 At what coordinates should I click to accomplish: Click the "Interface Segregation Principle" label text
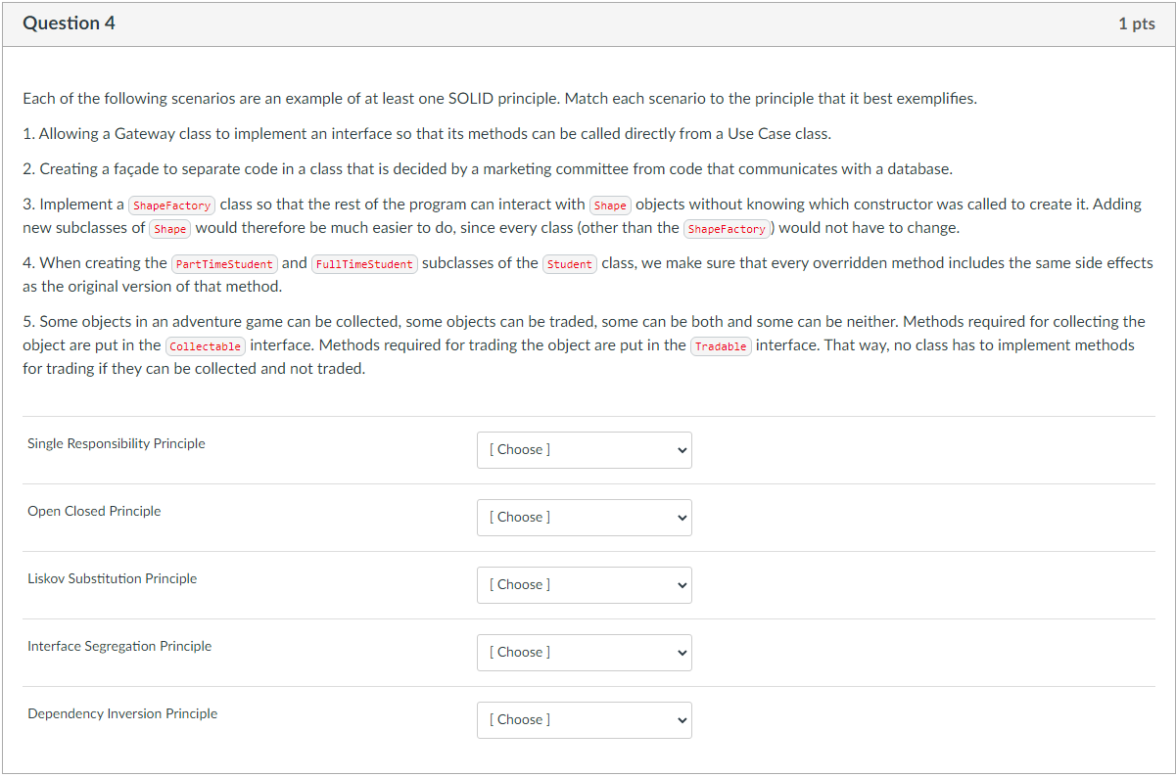(119, 646)
